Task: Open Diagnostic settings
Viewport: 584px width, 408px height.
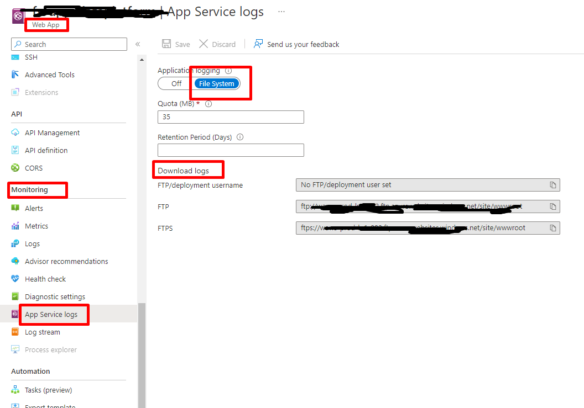Action: pyautogui.click(x=55, y=297)
